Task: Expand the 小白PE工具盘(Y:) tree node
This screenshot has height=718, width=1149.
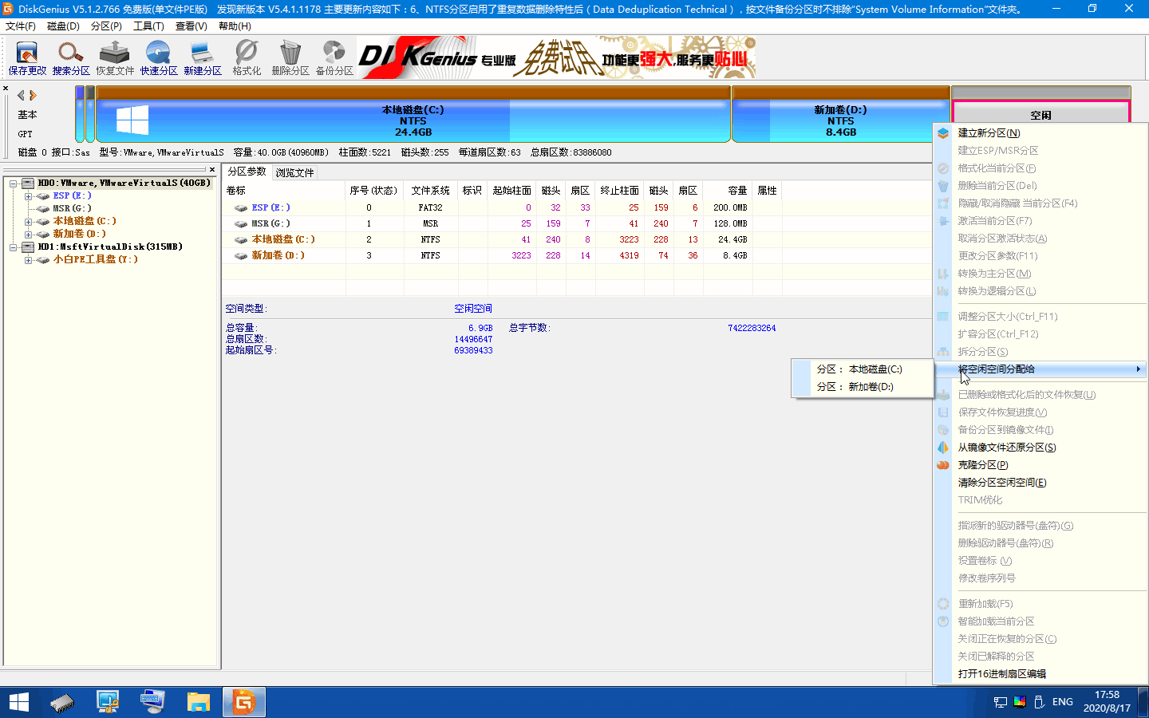Action: (x=28, y=260)
